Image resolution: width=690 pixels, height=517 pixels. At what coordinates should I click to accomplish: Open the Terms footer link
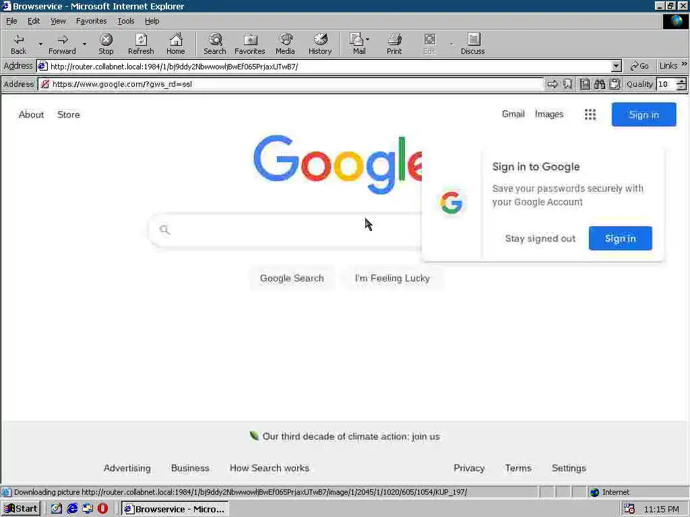click(518, 469)
